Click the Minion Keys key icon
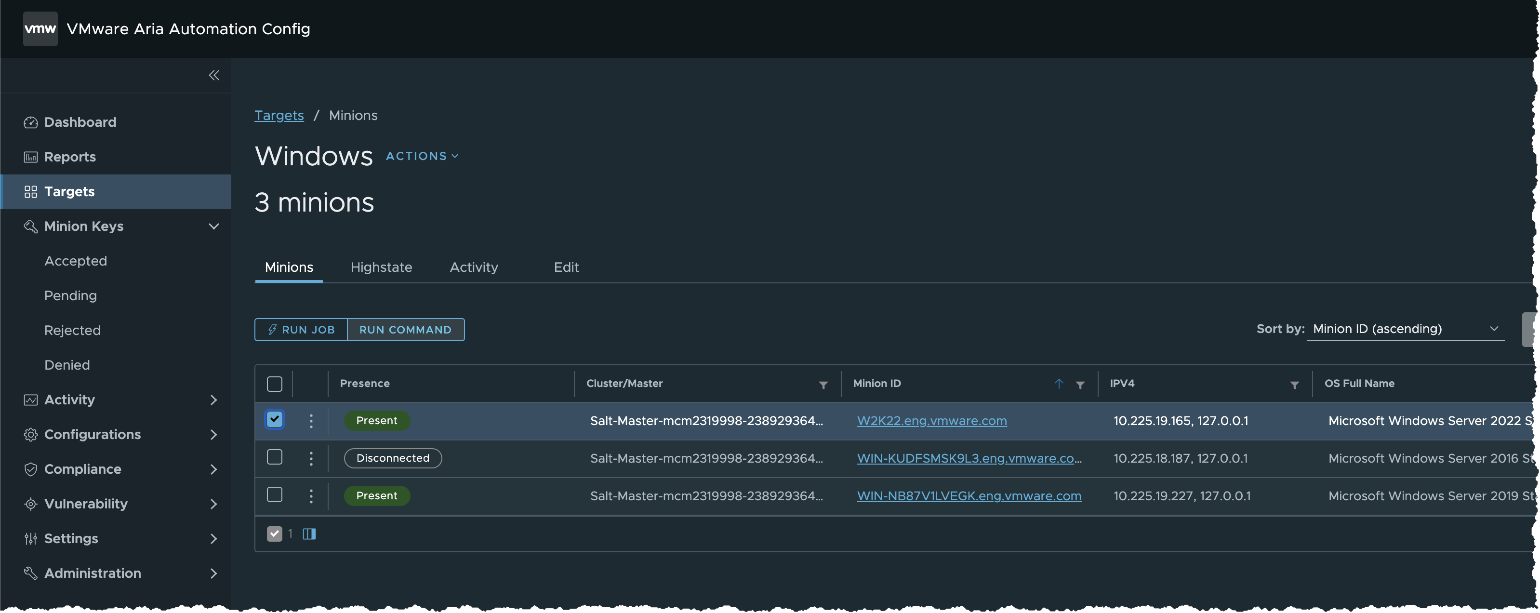1540x613 pixels. click(30, 226)
